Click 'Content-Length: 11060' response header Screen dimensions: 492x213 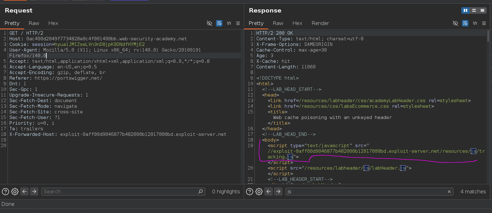286,67
